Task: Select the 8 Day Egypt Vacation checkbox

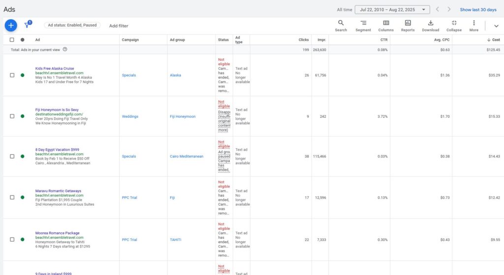Action: point(12,156)
